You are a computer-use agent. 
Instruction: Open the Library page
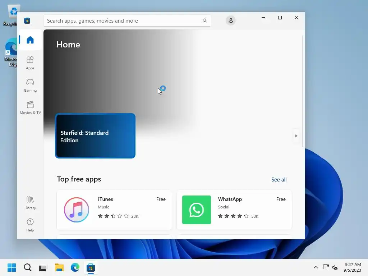point(30,203)
